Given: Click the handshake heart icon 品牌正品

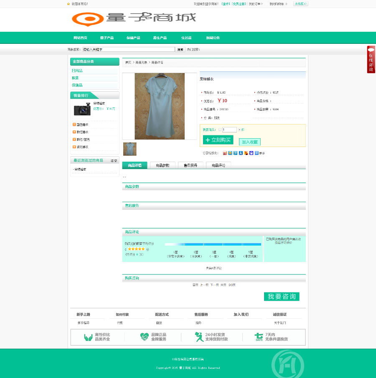Looking at the screenshot, I should pos(144,337).
